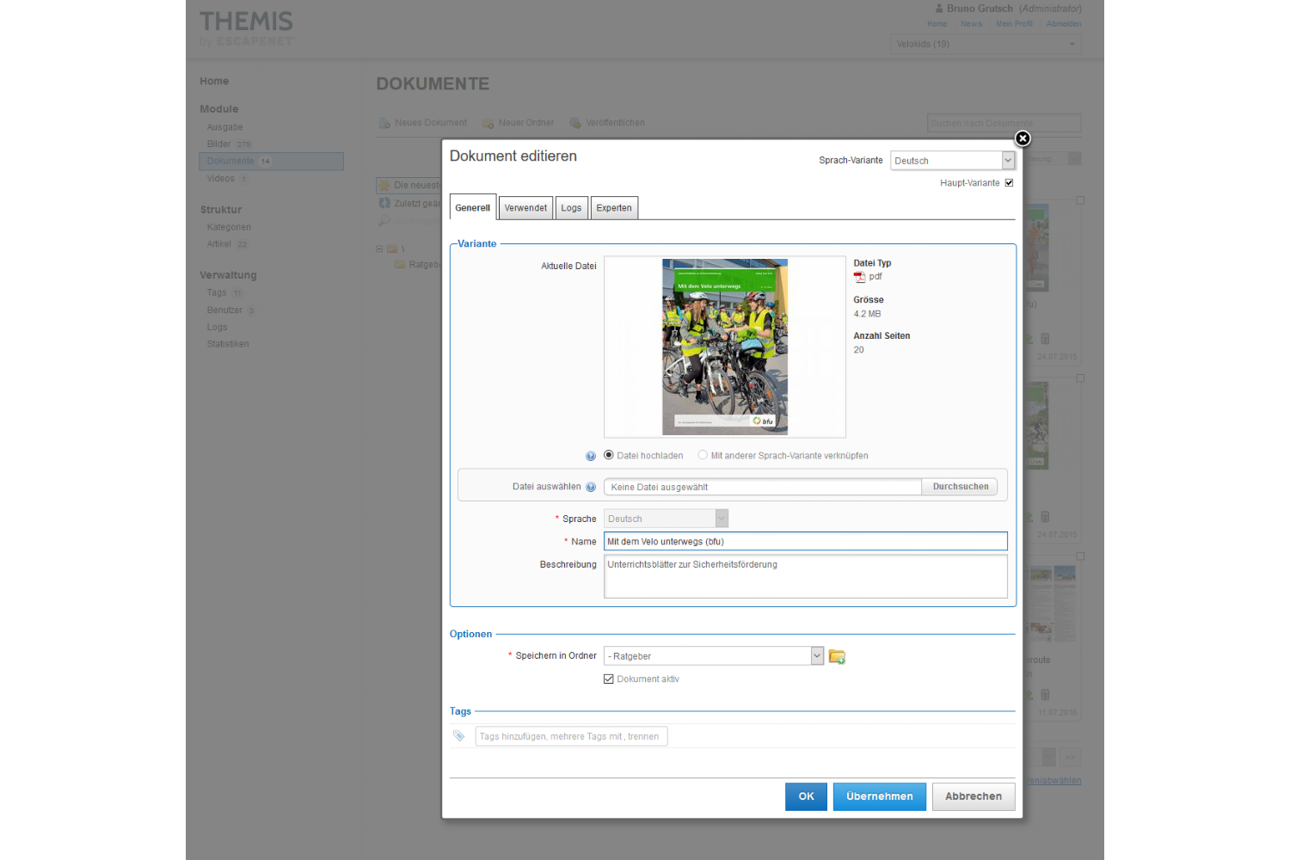Screen dimensions: 1290x860
Task: Click the Neuer Ordner toolbar icon
Action: [488, 123]
